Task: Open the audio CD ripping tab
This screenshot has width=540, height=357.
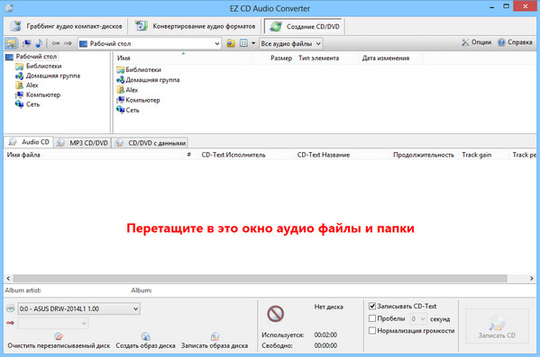Action: pos(66,26)
